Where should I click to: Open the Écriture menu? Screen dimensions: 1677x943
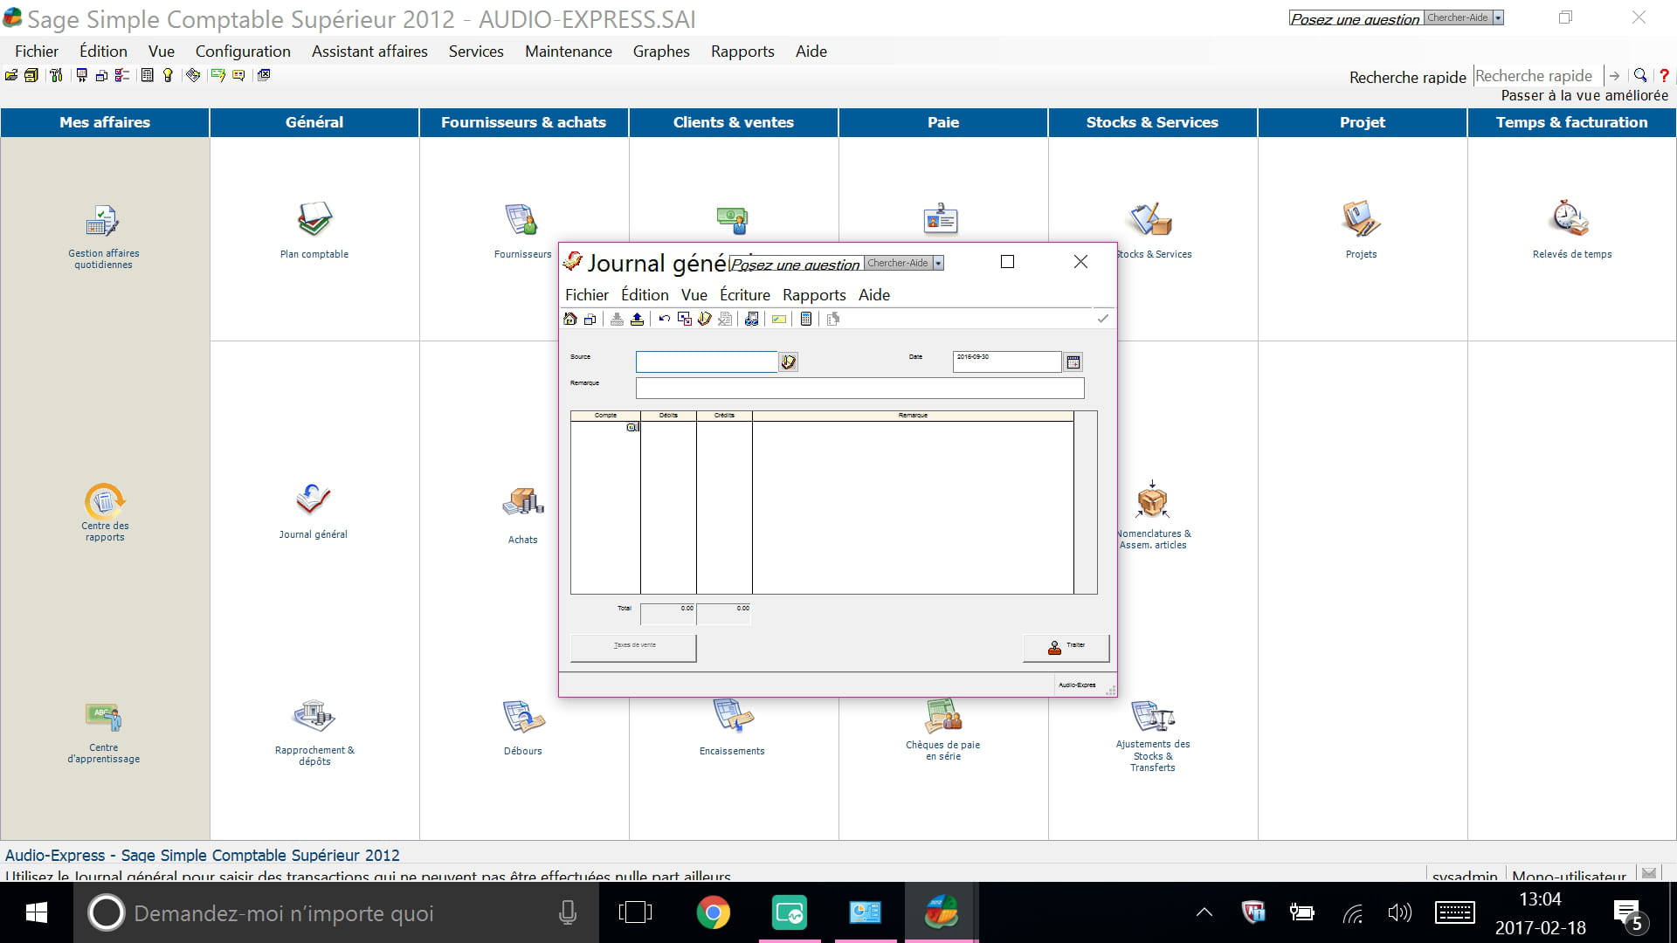pyautogui.click(x=744, y=294)
